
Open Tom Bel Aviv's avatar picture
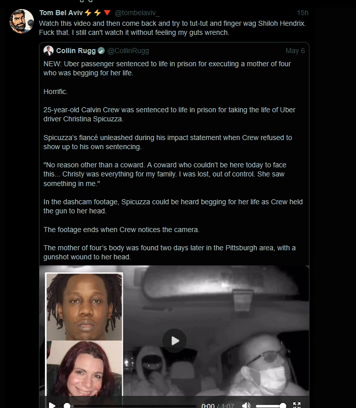21,21
